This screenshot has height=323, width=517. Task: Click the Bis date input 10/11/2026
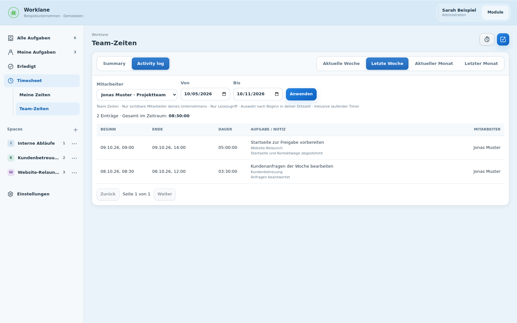click(258, 94)
